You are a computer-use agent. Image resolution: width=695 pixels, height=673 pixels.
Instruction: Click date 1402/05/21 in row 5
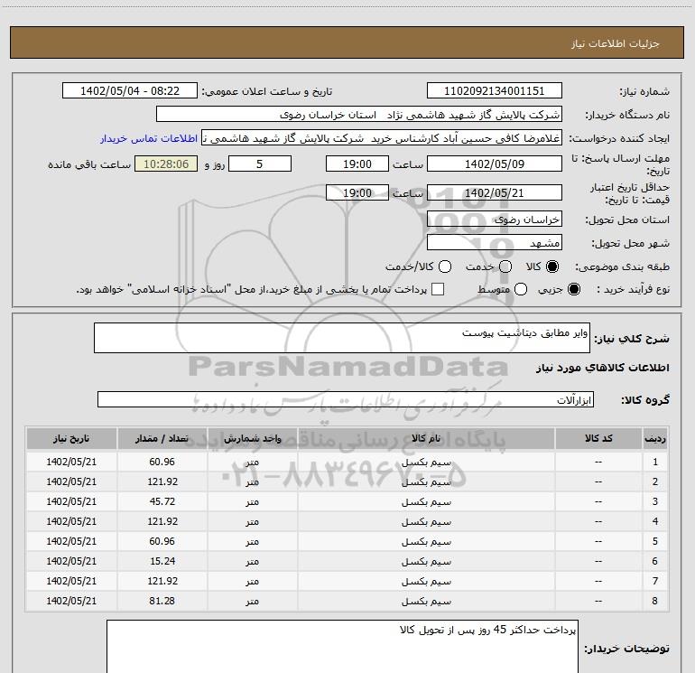point(71,541)
